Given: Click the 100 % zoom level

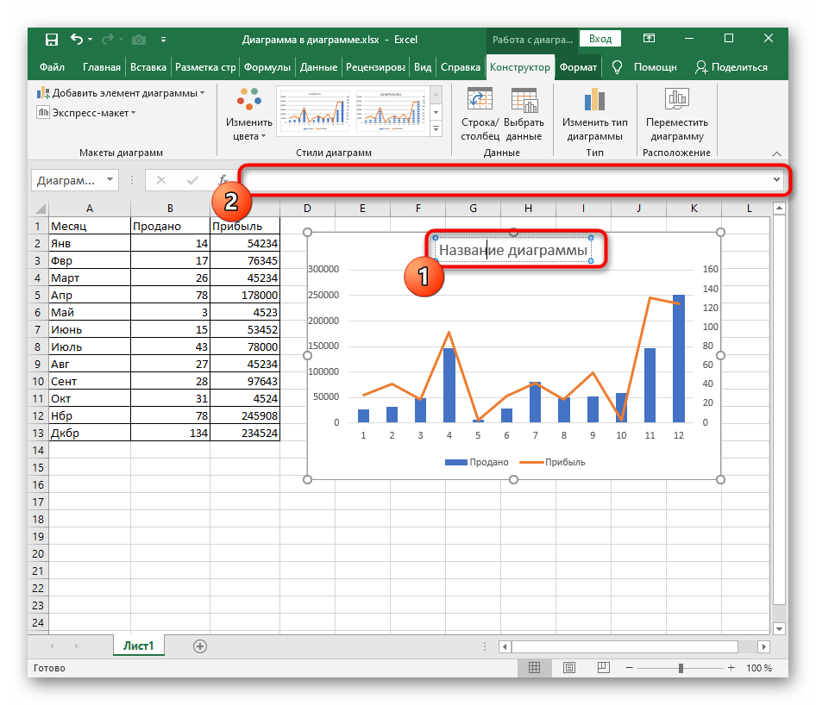Looking at the screenshot, I should tap(759, 668).
